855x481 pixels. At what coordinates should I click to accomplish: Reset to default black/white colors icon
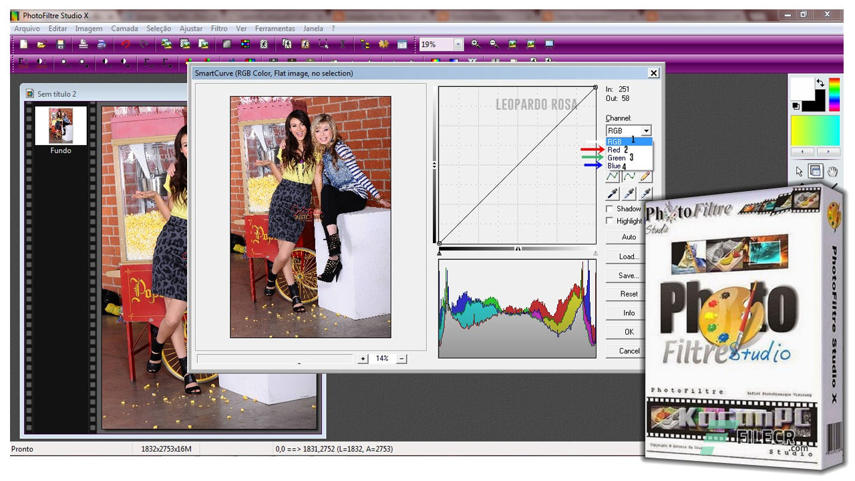796,106
